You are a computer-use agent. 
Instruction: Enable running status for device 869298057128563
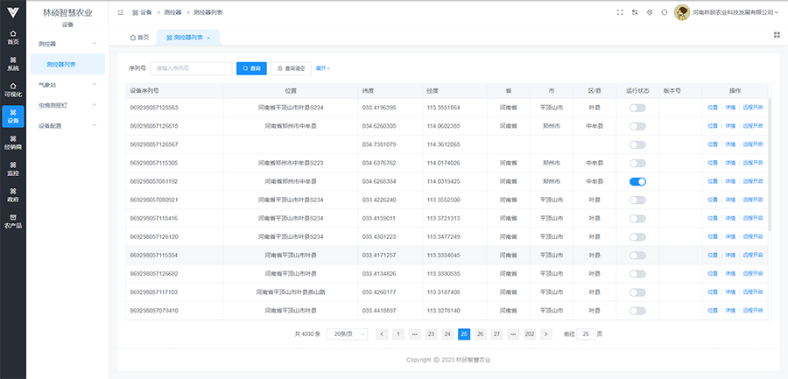(637, 108)
